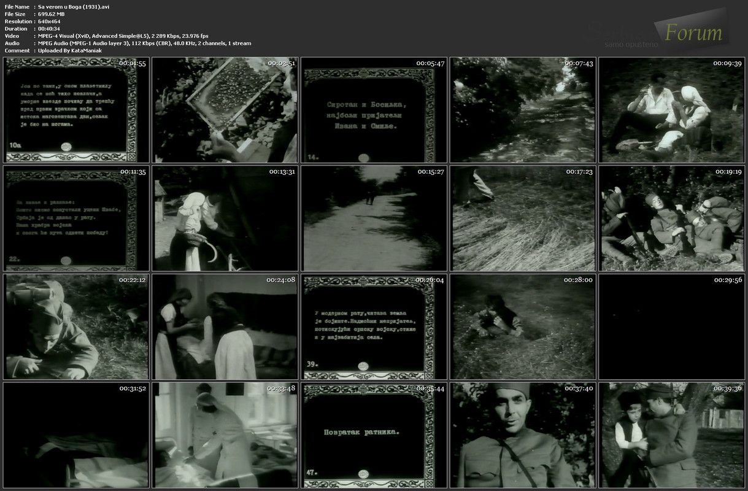Click the MPEG Audio codec info line
748x491 pixels.
(144, 44)
